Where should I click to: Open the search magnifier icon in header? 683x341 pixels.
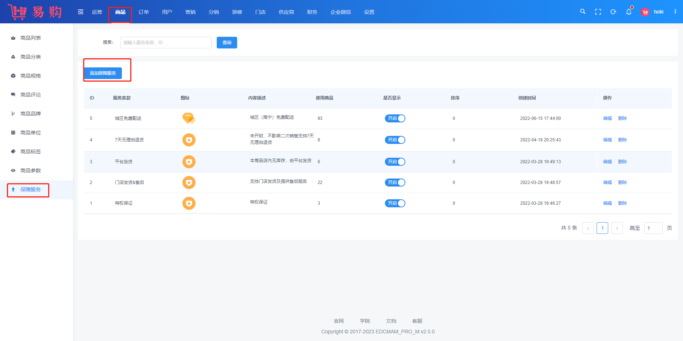(583, 12)
